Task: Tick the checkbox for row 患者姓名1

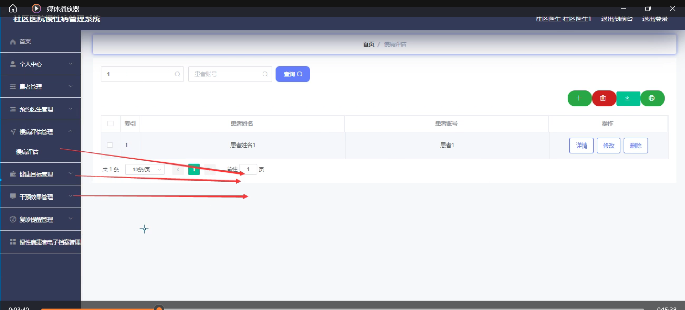Action: 110,145
